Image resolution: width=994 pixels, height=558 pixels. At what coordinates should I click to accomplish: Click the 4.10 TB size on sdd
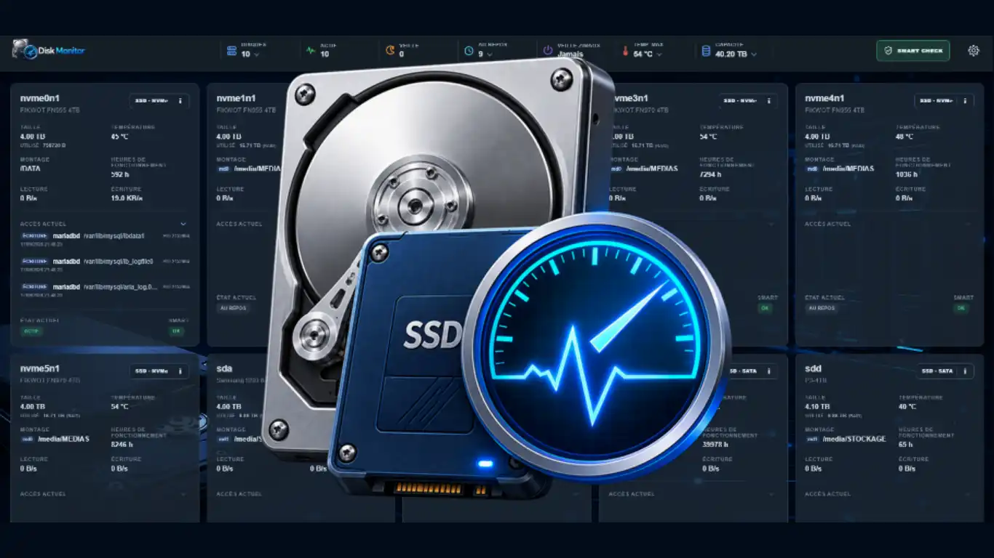click(x=818, y=407)
